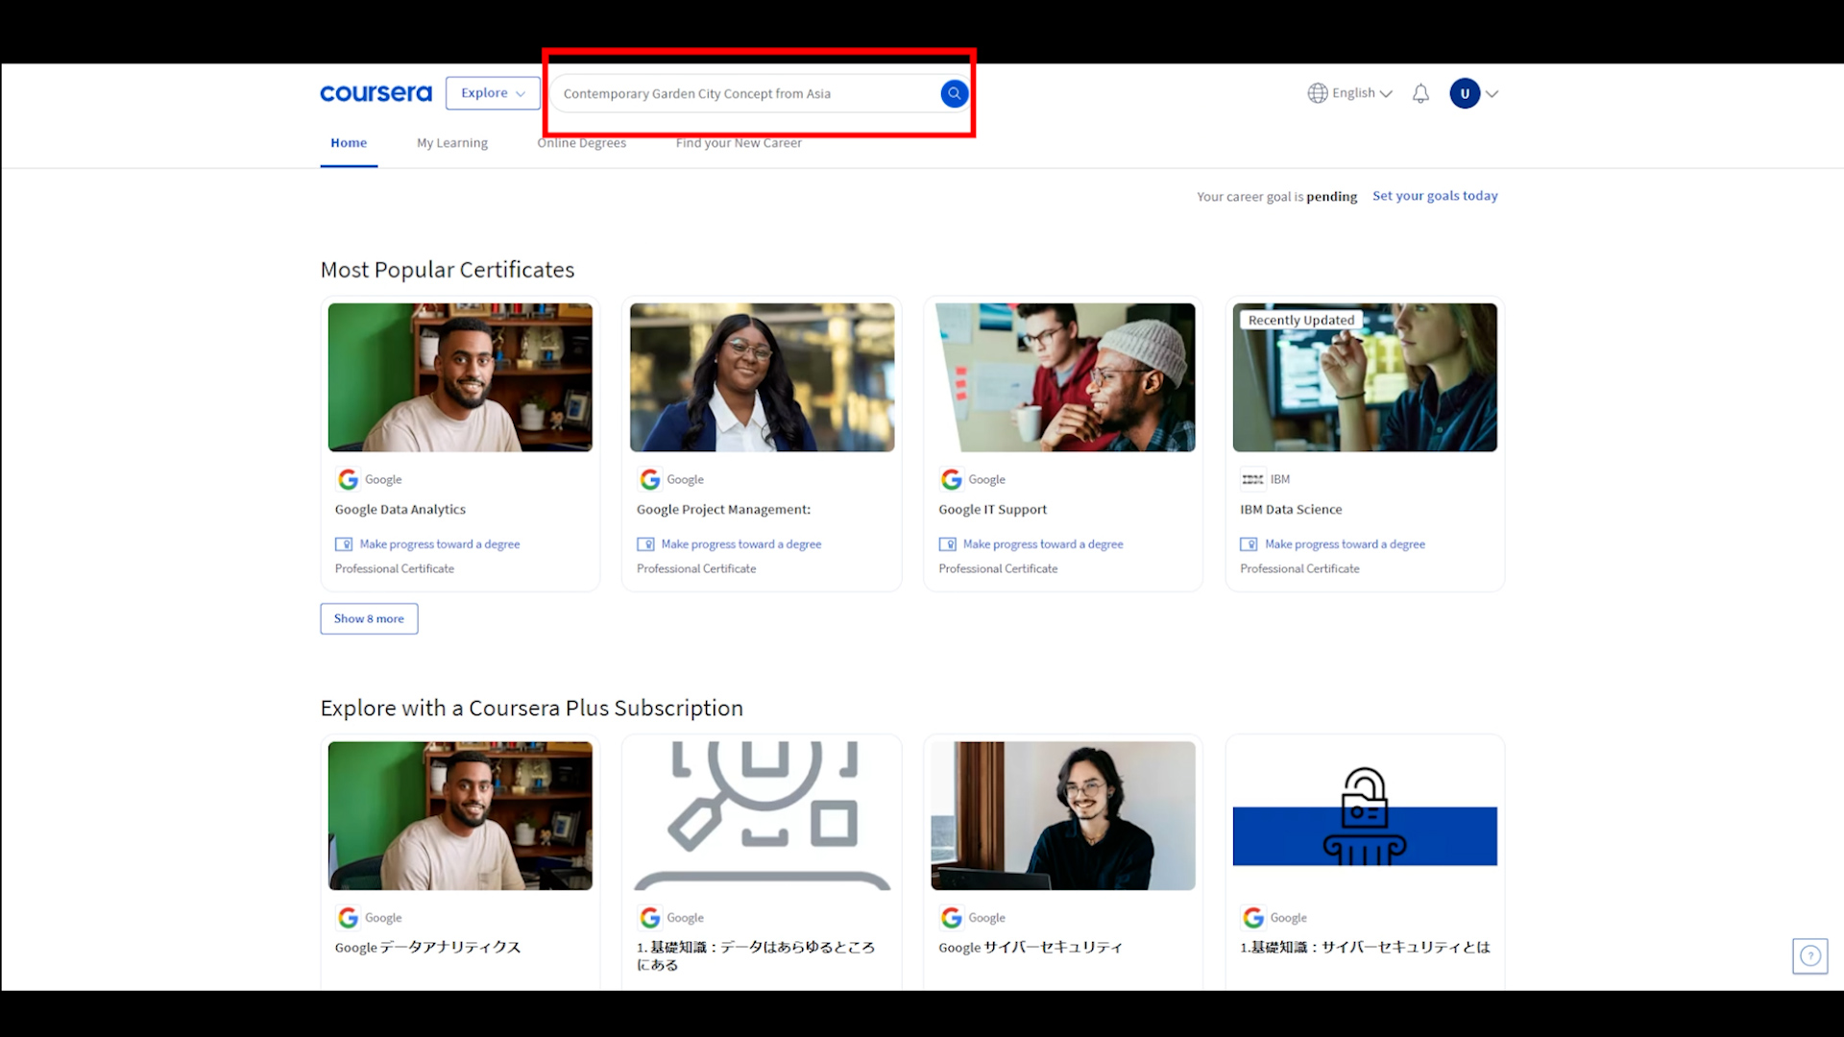The height and width of the screenshot is (1037, 1844).
Task: Click degree icon under Google IT Support
Action: (x=947, y=544)
